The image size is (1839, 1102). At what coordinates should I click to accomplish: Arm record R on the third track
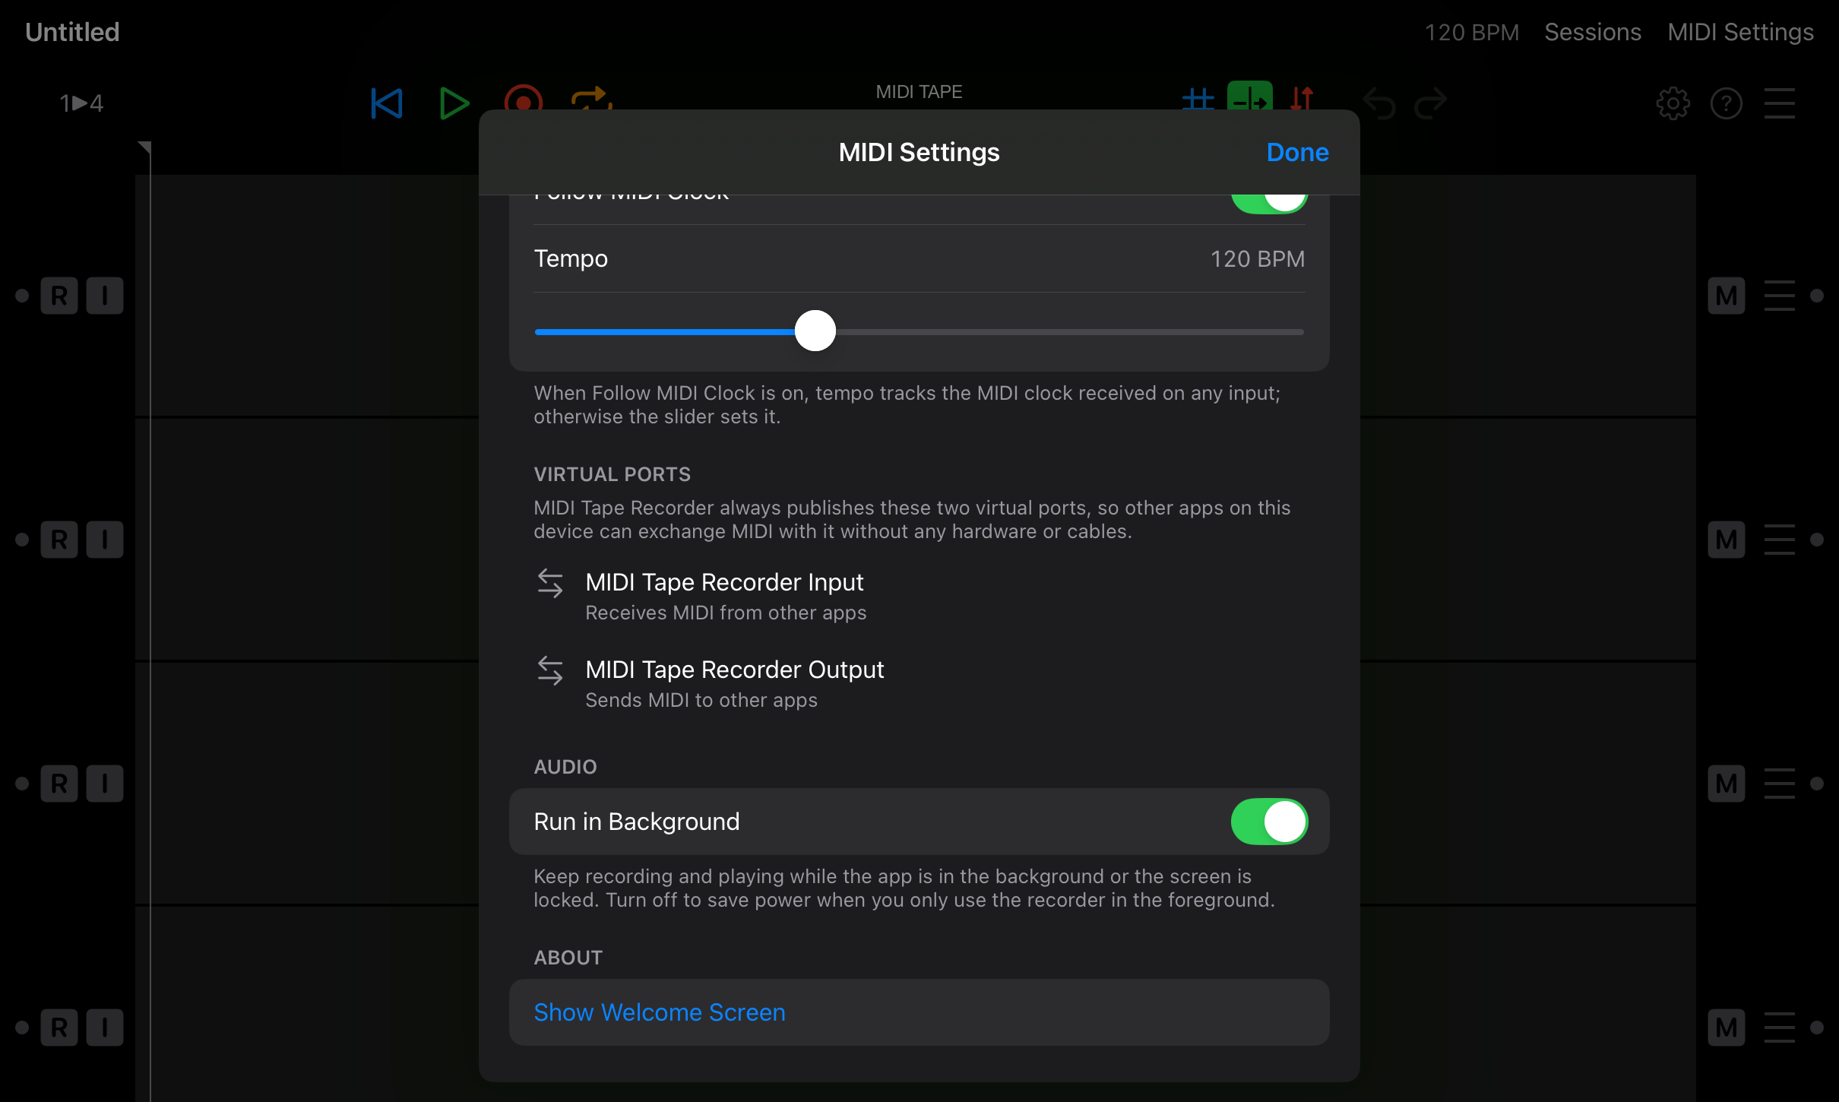(59, 784)
